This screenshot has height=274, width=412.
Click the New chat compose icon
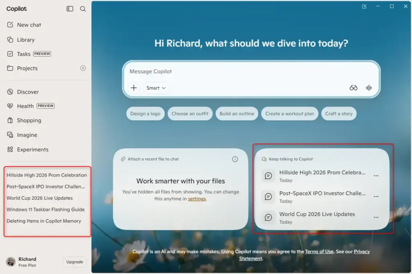pos(10,25)
